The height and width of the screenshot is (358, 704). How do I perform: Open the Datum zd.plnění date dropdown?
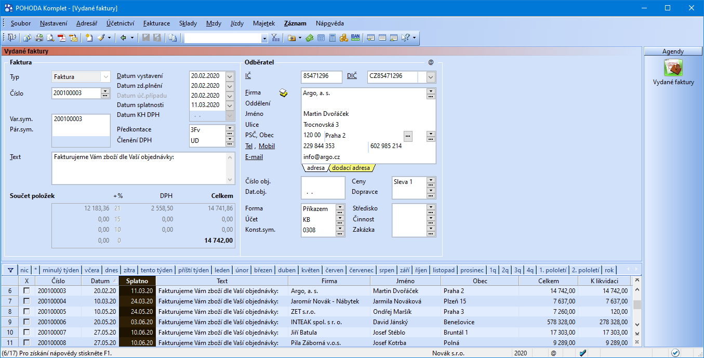pos(230,86)
